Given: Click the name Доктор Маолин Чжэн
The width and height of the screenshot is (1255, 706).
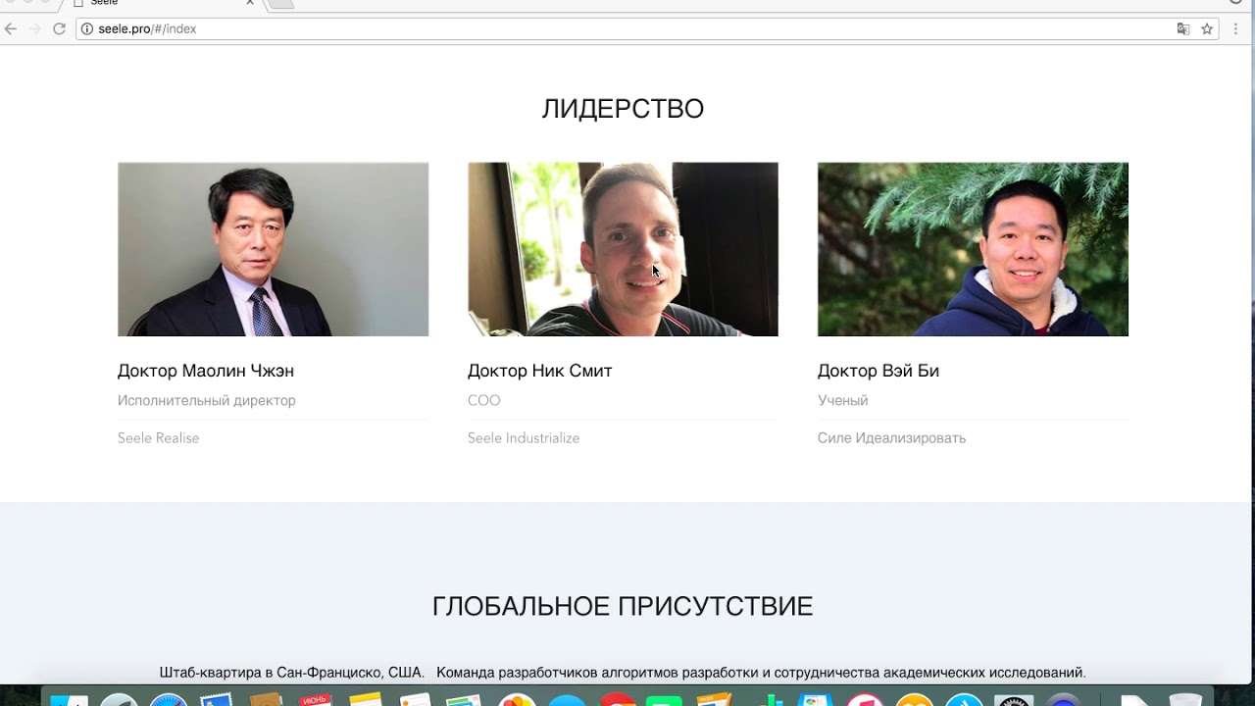Looking at the screenshot, I should point(206,371).
